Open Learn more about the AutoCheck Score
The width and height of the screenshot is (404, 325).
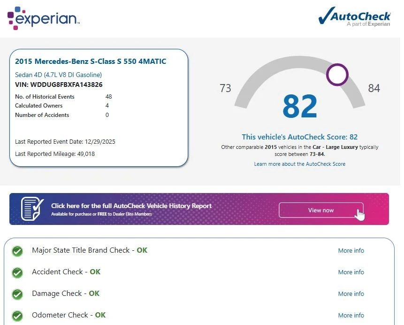click(x=300, y=164)
